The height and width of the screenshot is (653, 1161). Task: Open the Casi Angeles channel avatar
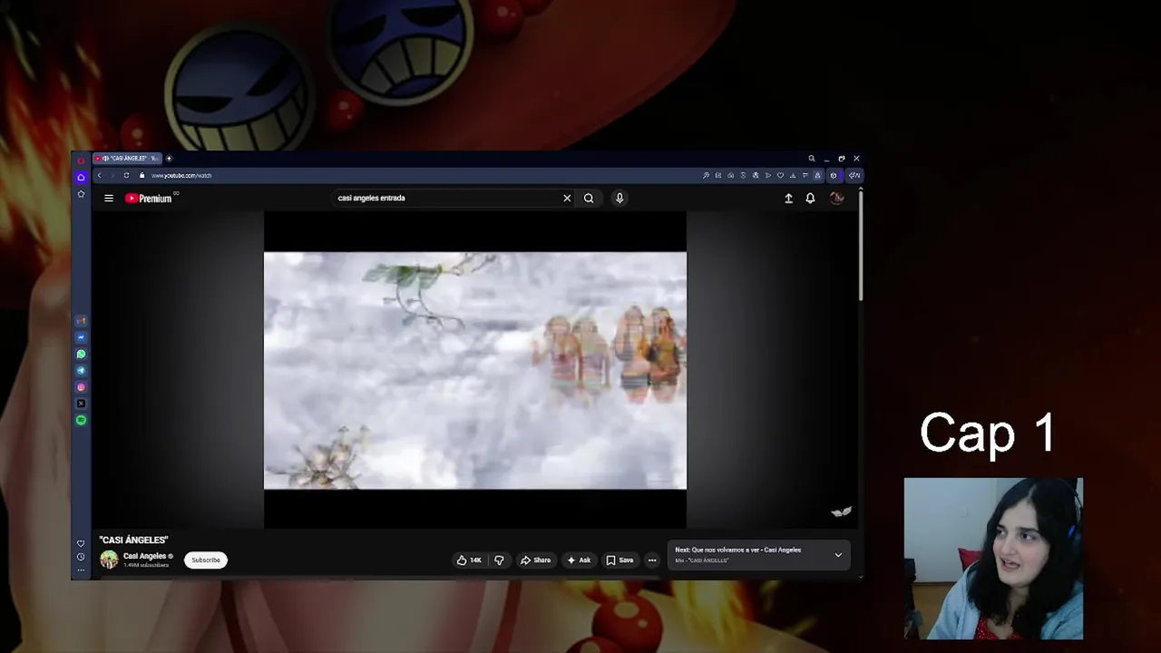(x=109, y=560)
